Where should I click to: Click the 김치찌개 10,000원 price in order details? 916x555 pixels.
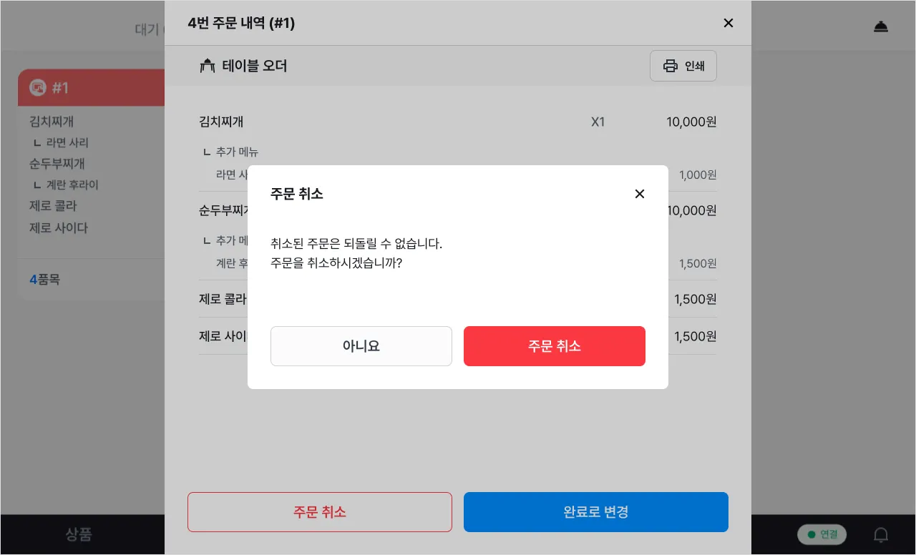tap(691, 122)
